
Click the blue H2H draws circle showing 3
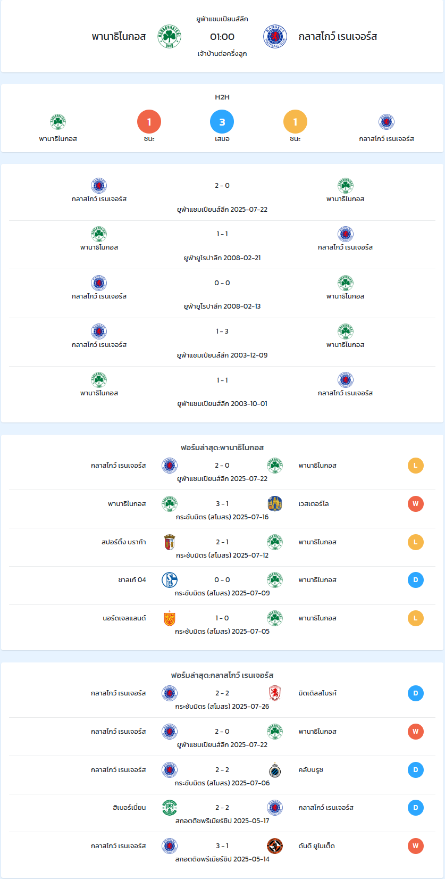click(x=222, y=122)
